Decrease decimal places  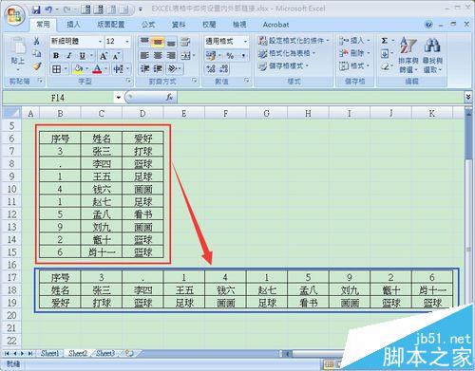224,68
